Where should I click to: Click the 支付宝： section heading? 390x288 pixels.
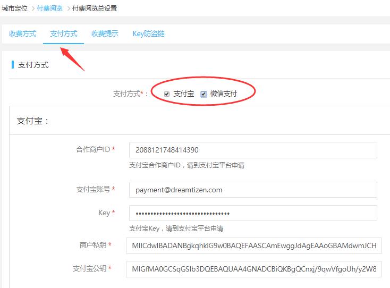coord(33,121)
